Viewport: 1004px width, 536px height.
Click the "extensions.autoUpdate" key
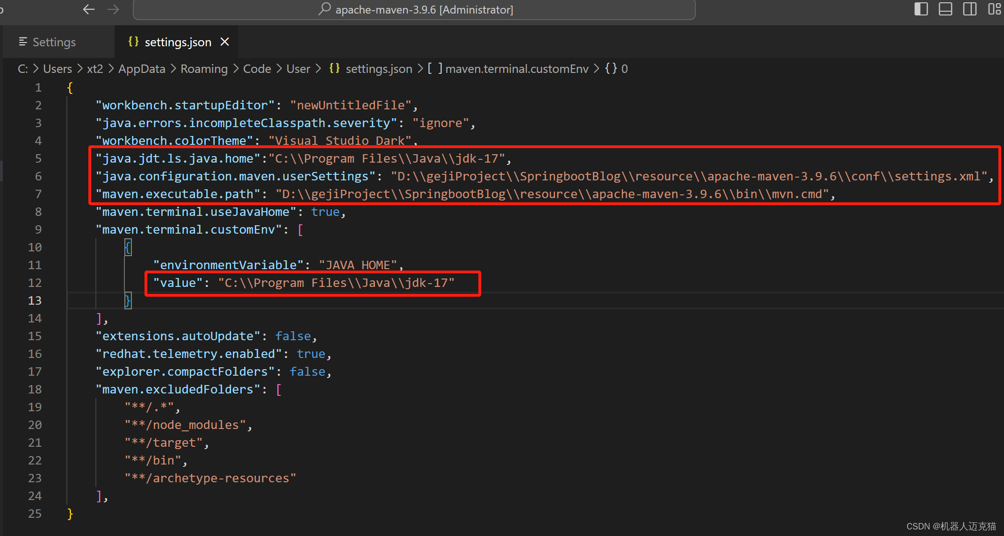(178, 336)
